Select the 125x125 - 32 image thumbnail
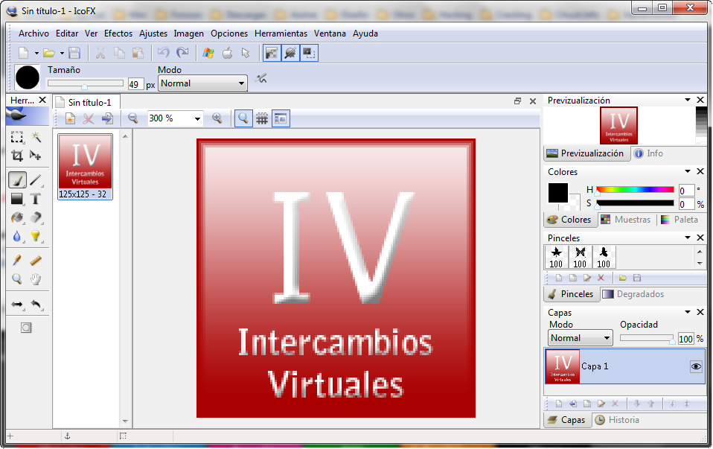Viewport: 713px width, 449px height. (x=85, y=167)
